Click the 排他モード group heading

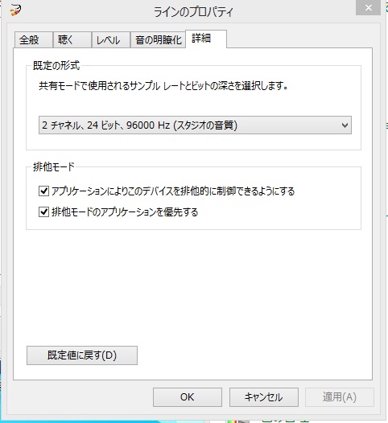[x=53, y=166]
